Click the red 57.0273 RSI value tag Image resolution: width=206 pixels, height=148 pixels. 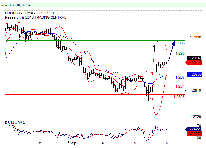click(x=195, y=133)
